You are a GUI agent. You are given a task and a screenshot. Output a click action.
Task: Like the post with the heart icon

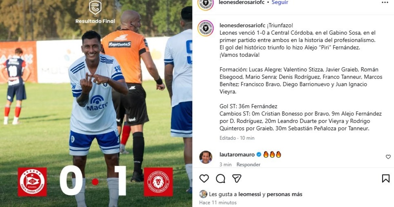click(204, 178)
